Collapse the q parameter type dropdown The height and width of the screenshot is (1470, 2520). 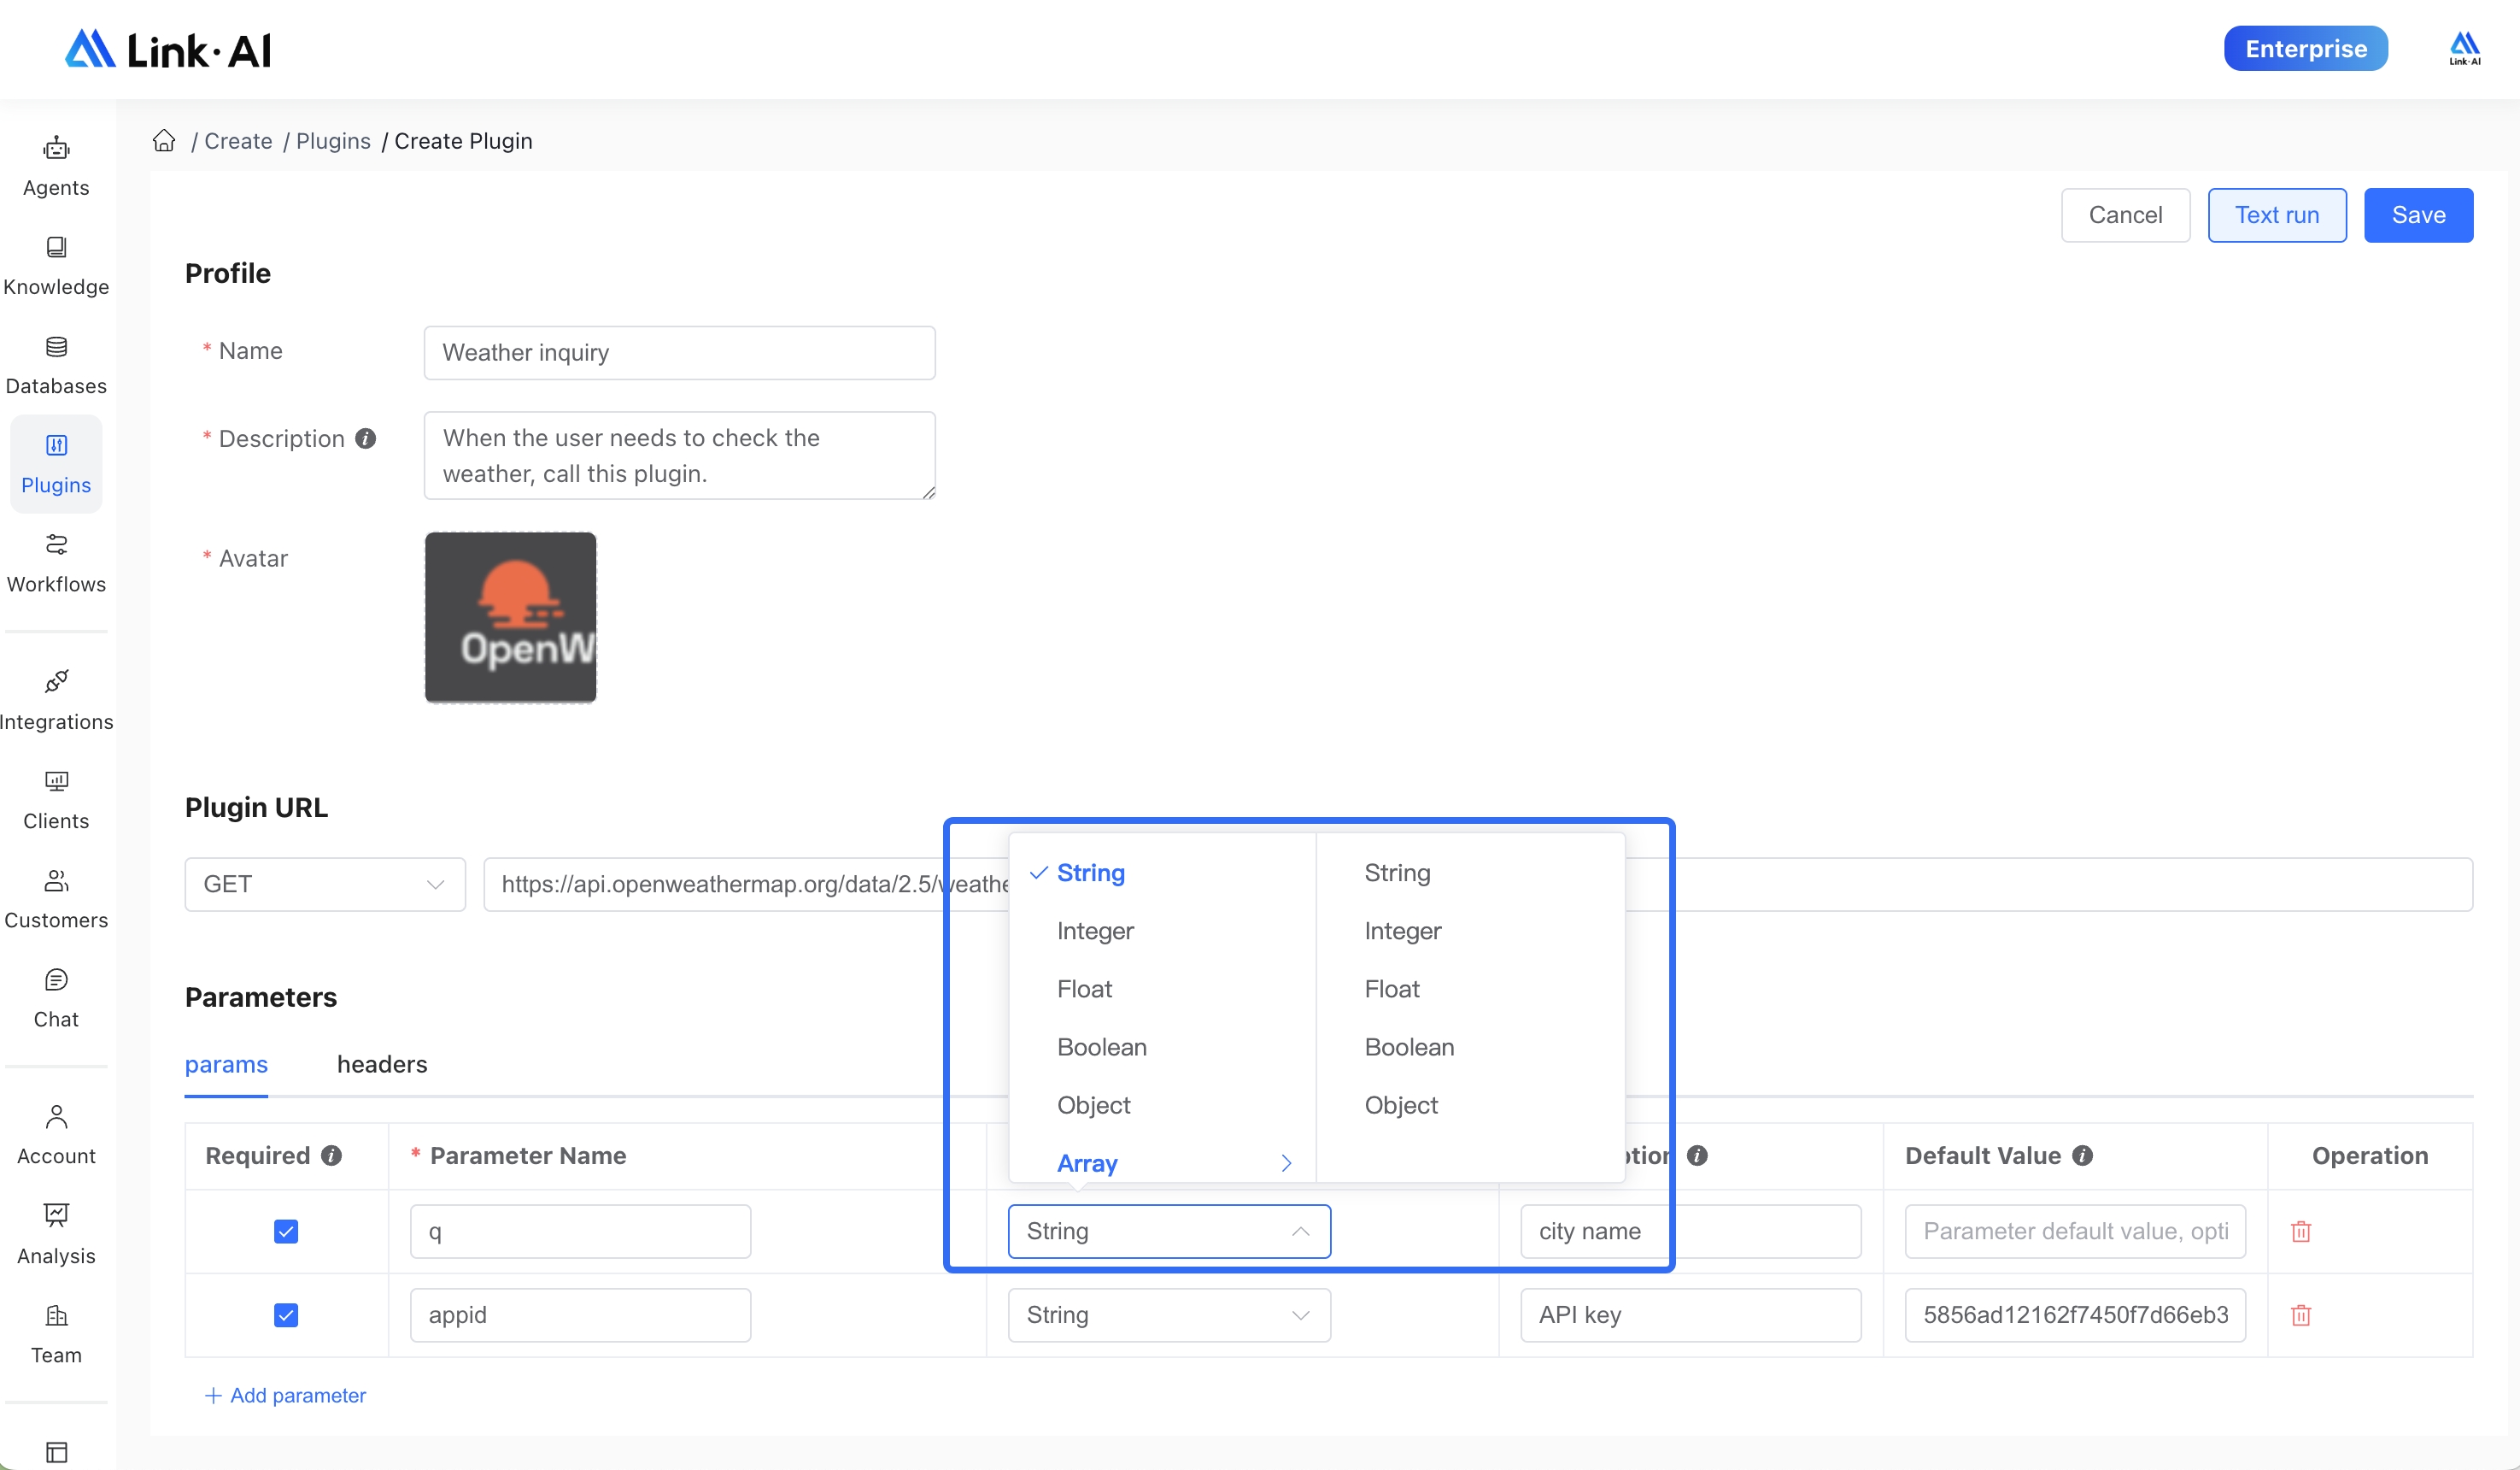(1169, 1231)
